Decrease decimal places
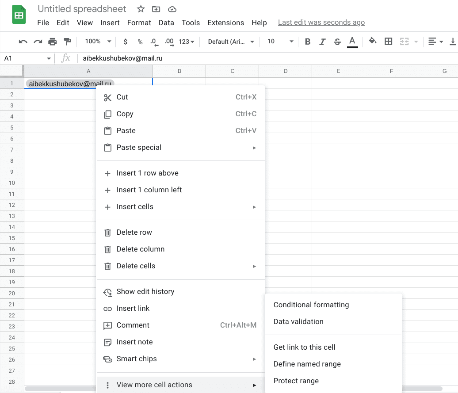The width and height of the screenshot is (458, 393). [154, 42]
